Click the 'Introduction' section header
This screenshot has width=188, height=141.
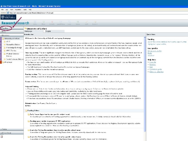coord(85,34)
